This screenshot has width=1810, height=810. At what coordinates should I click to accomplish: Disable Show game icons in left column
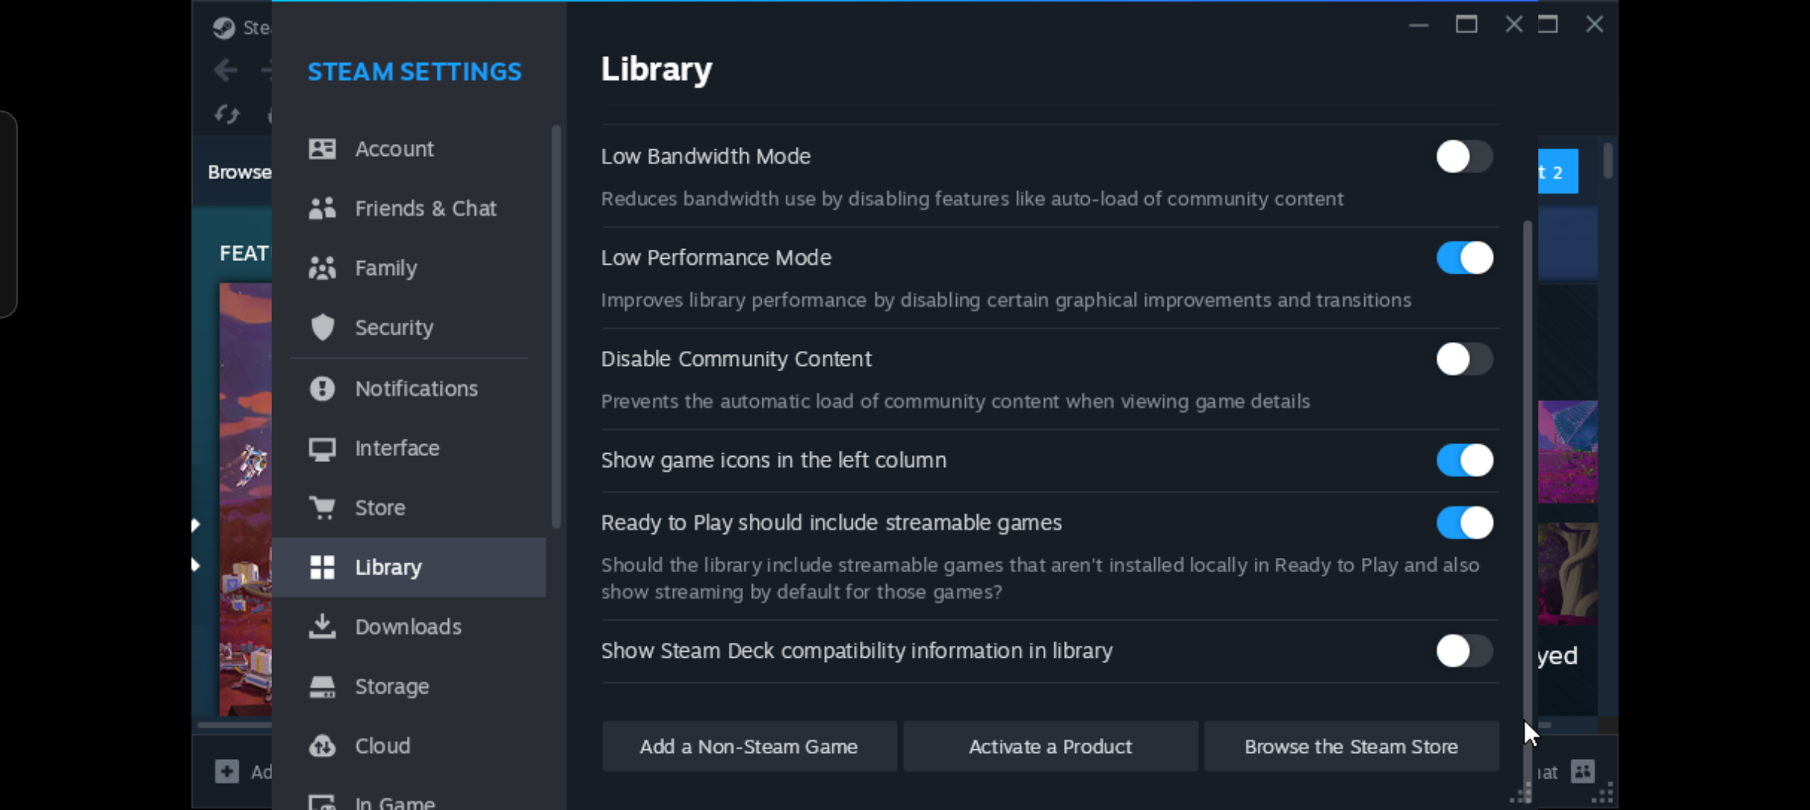[x=1464, y=460]
